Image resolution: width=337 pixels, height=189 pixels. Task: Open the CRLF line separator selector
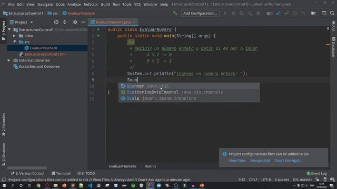[253, 180]
